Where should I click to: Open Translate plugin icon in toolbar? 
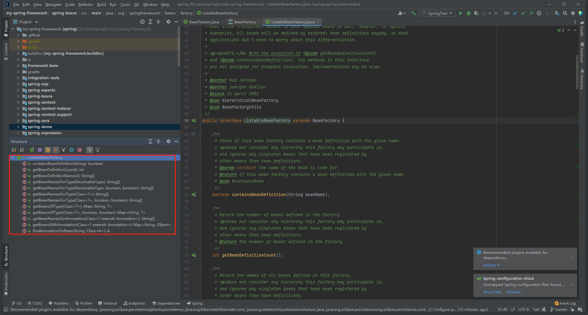click(x=557, y=13)
